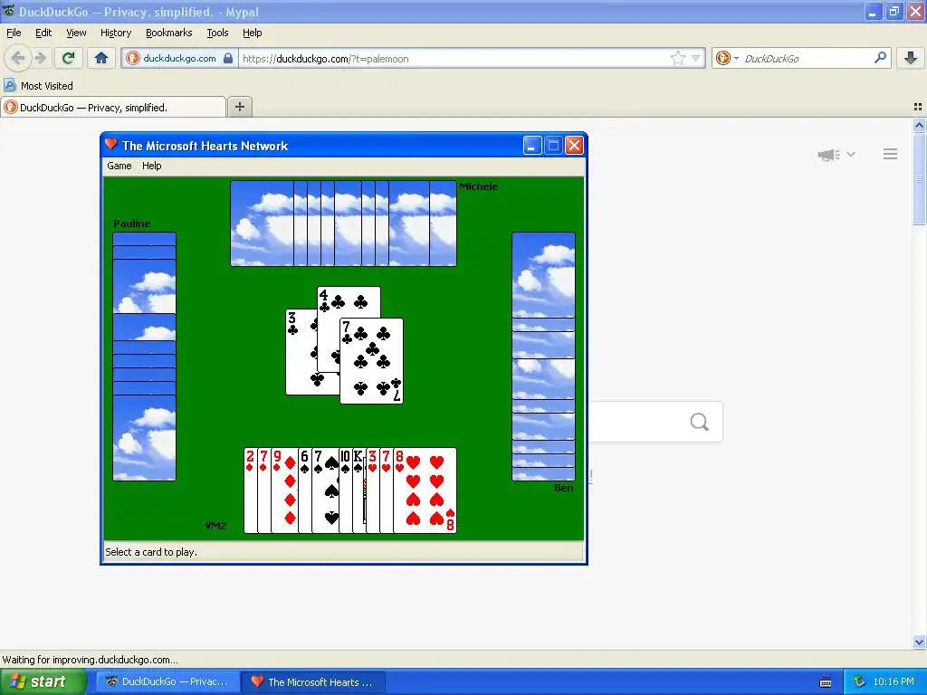Click the browser address URL field
Screen dimensions: 927x695
(453, 58)
